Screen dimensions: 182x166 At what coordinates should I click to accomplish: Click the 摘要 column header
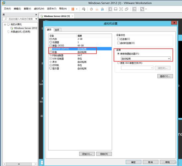94,36
